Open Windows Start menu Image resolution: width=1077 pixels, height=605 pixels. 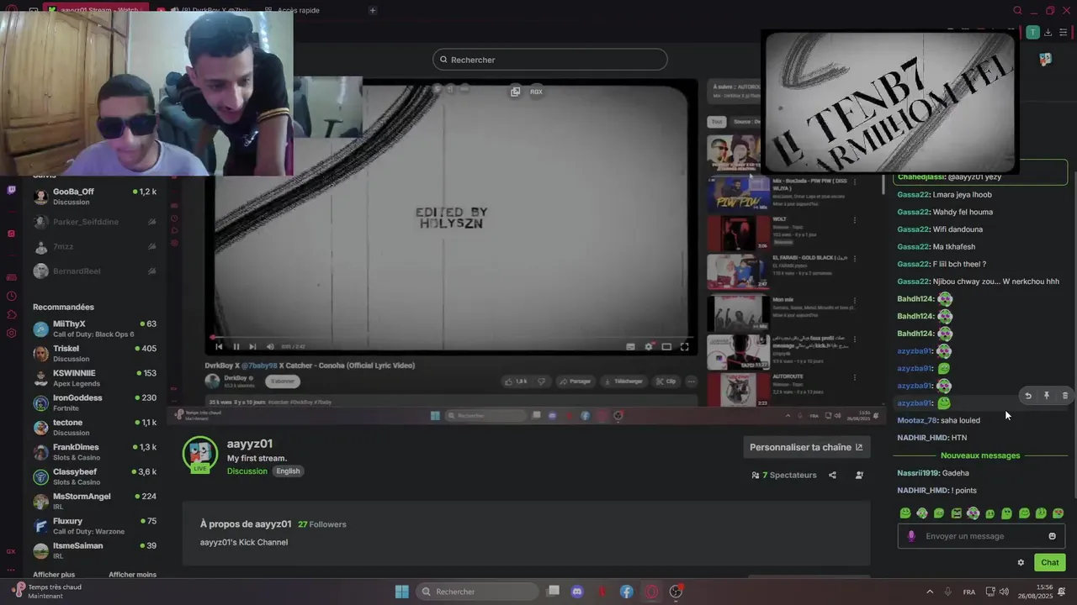401,592
